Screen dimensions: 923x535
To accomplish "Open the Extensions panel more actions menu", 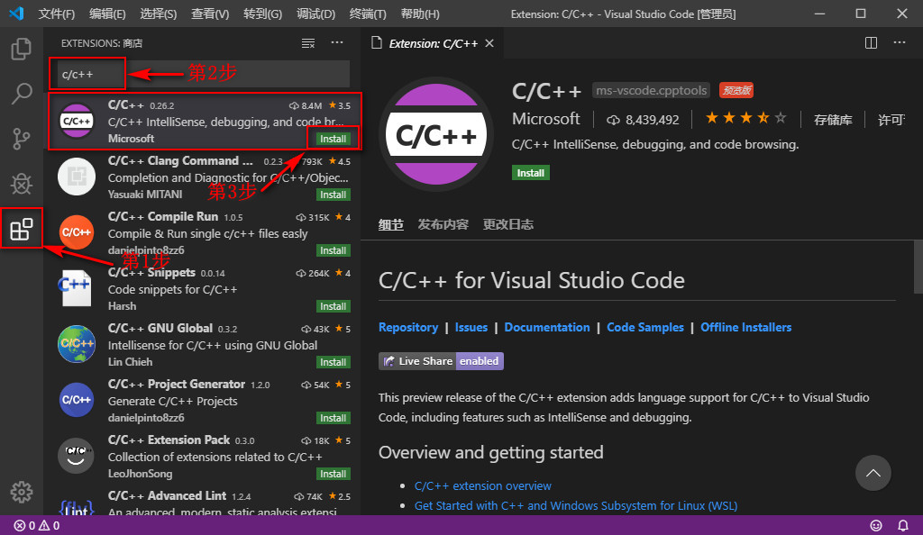I will click(x=337, y=42).
